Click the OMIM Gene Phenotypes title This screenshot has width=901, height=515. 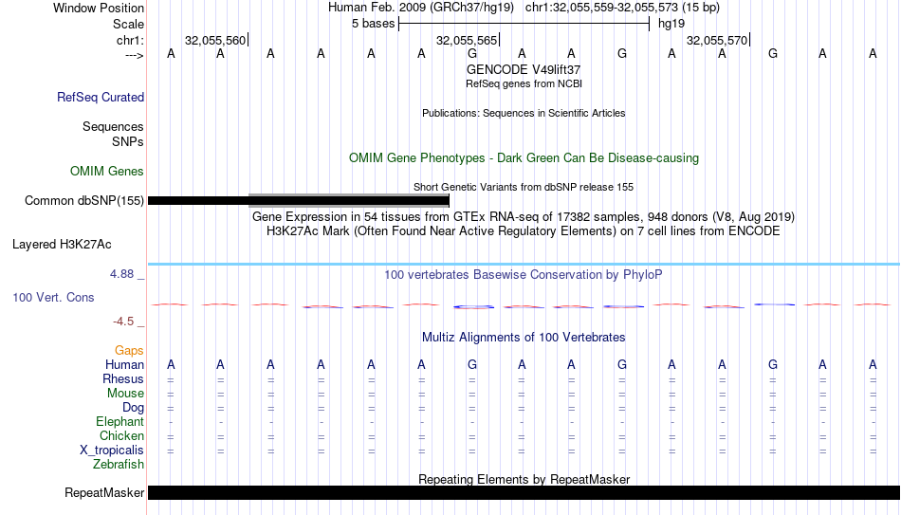[524, 158]
